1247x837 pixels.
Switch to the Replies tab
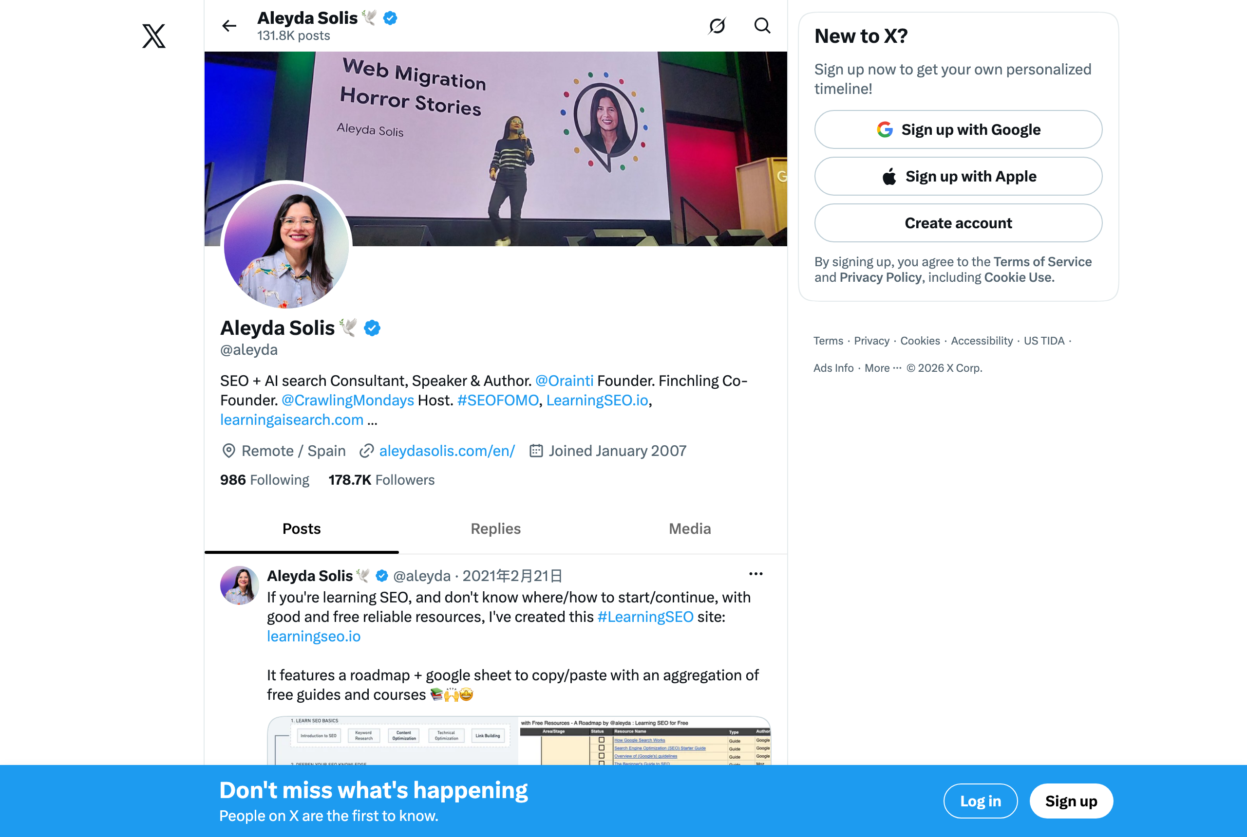(496, 529)
